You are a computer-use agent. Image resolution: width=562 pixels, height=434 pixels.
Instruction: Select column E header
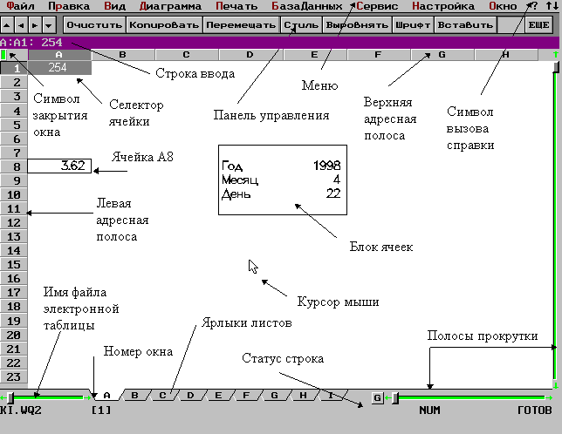tap(314, 55)
